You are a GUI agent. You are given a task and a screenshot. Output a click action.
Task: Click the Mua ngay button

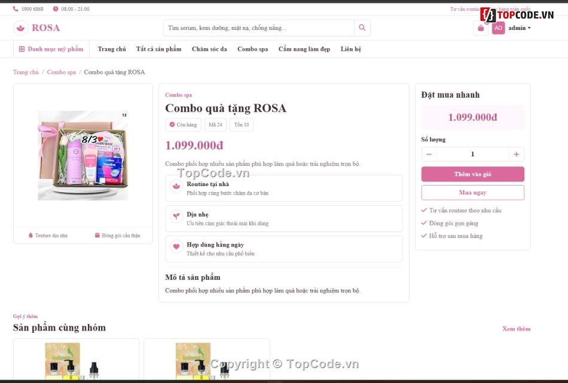[x=473, y=193]
